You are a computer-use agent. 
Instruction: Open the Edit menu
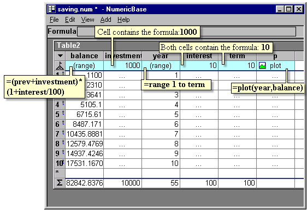(x=70, y=20)
